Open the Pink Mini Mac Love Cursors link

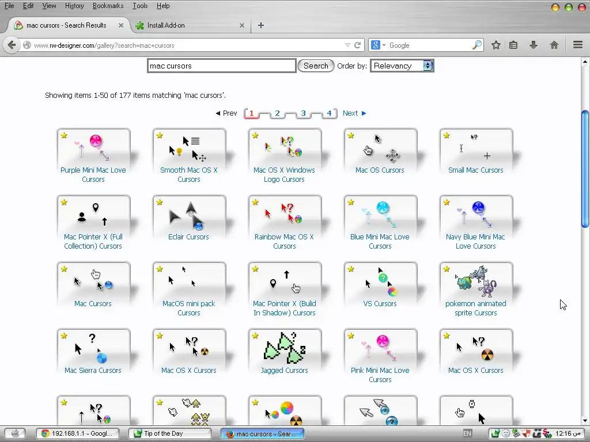pyautogui.click(x=380, y=375)
